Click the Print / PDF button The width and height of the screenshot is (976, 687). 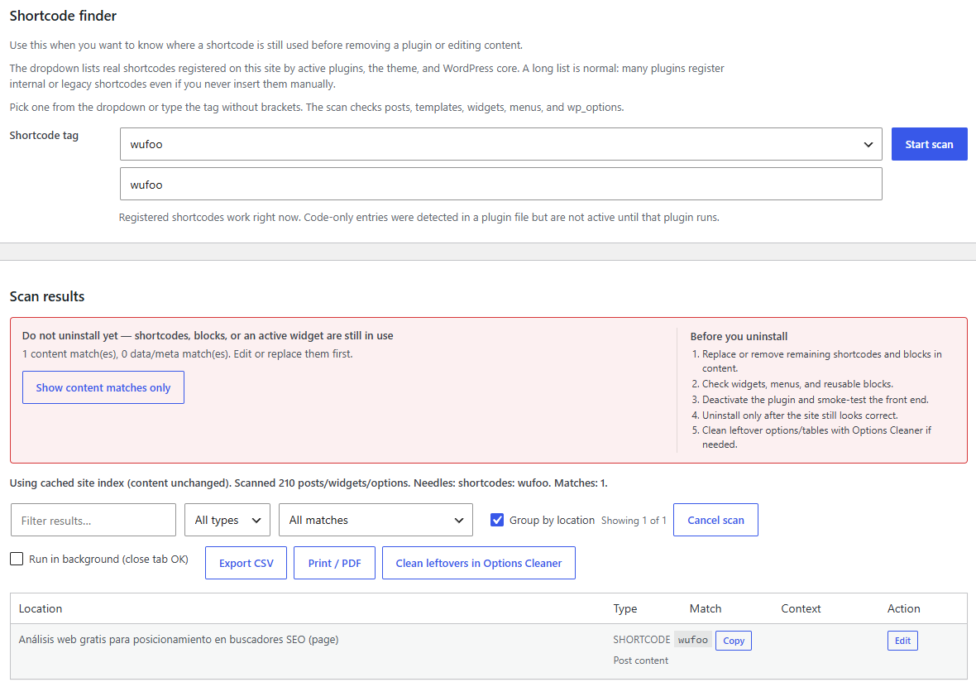pyautogui.click(x=334, y=563)
